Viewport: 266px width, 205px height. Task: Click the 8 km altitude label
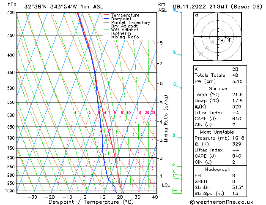point(161,43)
